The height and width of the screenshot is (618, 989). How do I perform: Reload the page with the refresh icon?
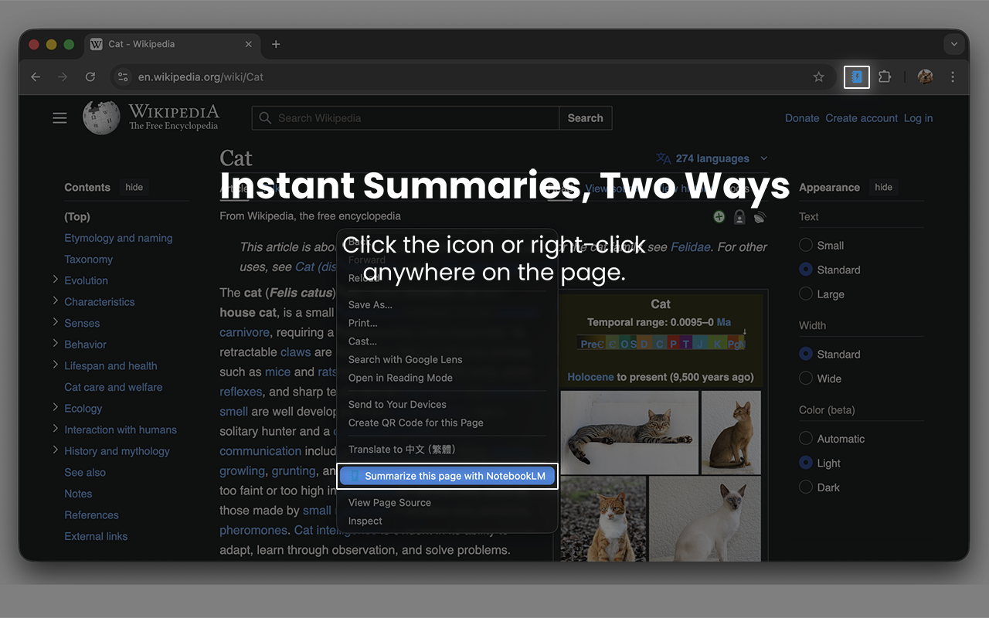[x=90, y=77]
